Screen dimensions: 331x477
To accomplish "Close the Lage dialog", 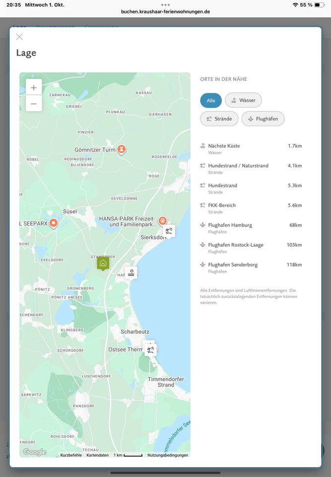I will [x=19, y=37].
